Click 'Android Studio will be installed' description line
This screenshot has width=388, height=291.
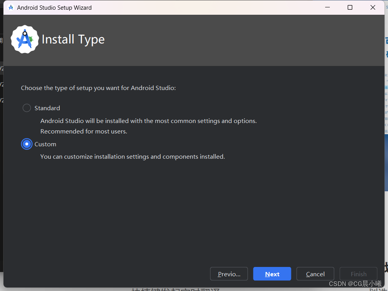tap(149, 121)
